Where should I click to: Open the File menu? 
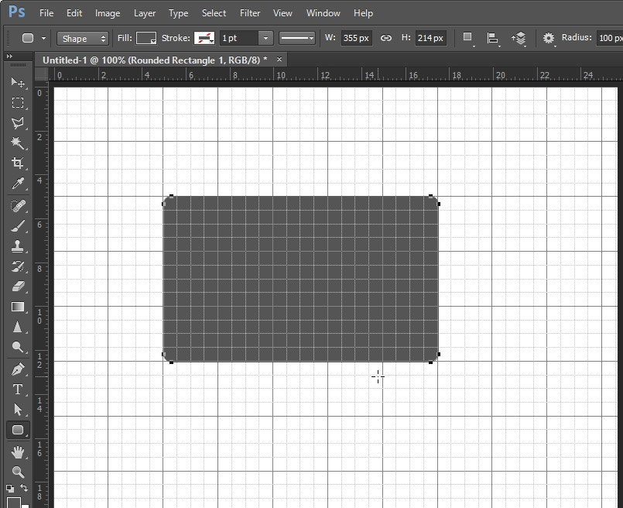point(46,13)
